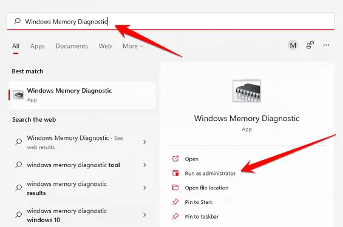
Task: Click the Pin to Start pin icon
Action: [x=175, y=202]
